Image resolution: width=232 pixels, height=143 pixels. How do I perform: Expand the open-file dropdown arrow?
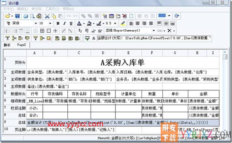tap(12, 16)
